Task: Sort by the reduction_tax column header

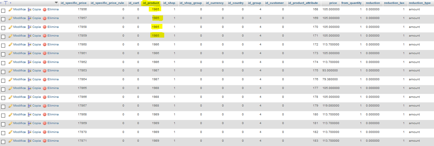Action: tap(394, 3)
